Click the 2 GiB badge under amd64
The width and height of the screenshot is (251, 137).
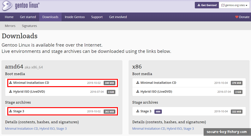111,92
